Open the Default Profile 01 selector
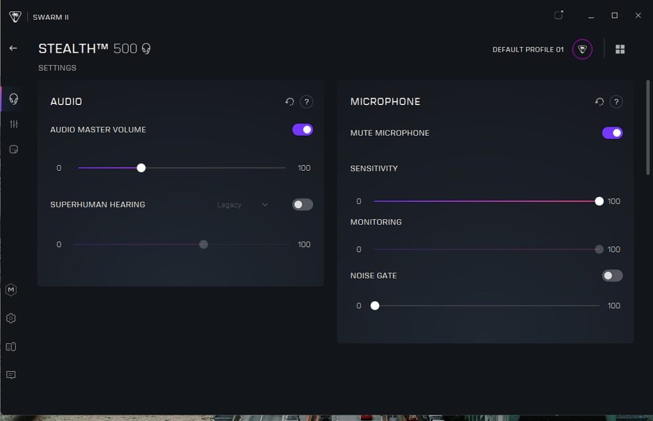Viewport: 653px width, 421px height. [x=582, y=49]
